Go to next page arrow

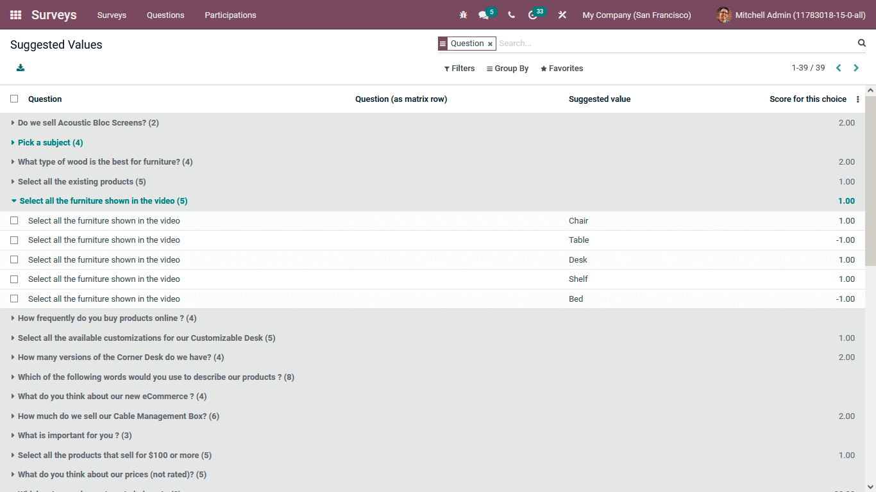click(856, 68)
